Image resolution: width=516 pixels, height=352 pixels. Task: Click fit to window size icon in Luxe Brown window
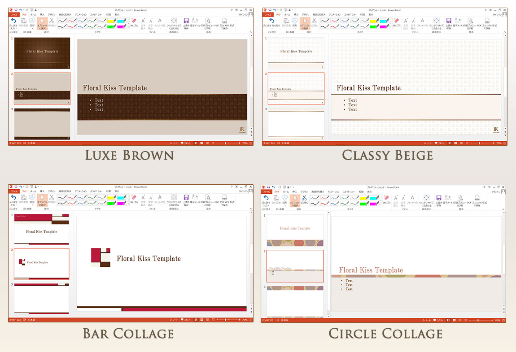pyautogui.click(x=174, y=22)
